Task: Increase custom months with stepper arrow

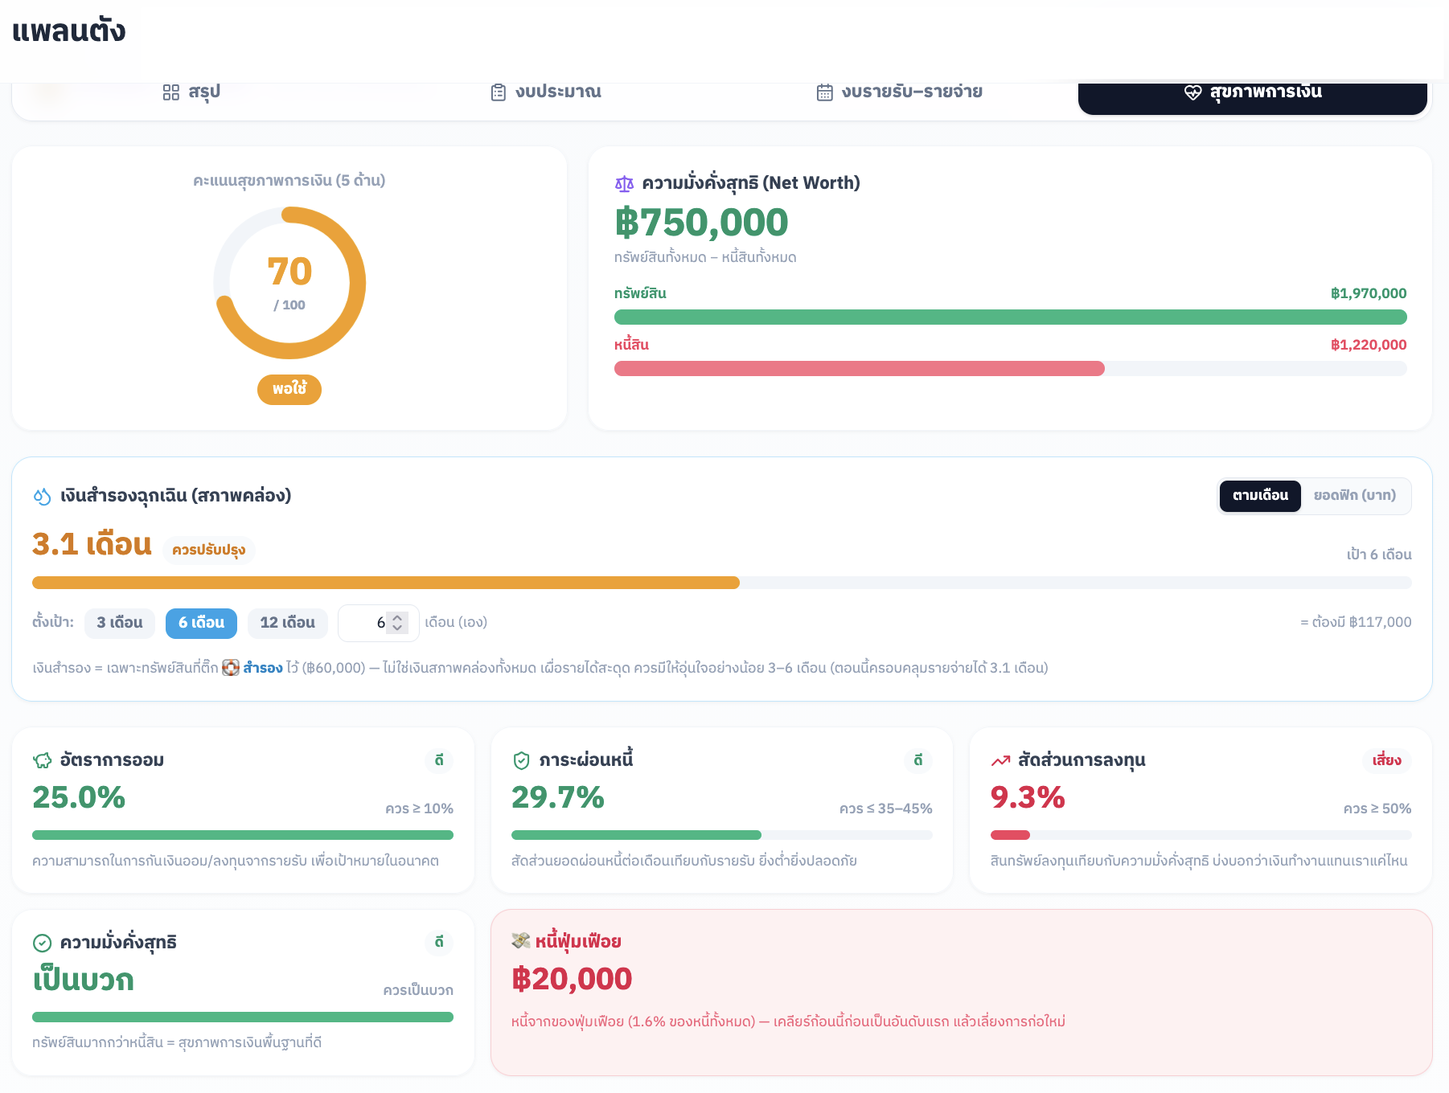Action: point(397,618)
